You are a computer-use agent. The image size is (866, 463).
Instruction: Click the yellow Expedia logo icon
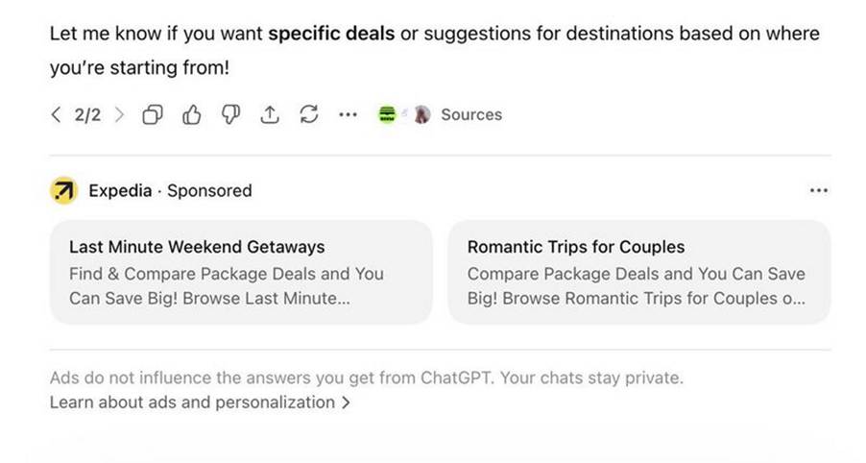(63, 191)
